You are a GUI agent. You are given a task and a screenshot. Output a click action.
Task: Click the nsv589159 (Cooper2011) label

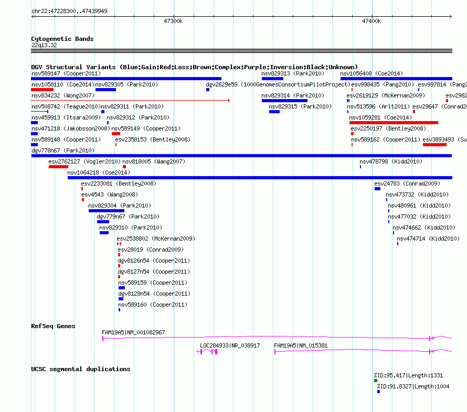[x=153, y=283]
